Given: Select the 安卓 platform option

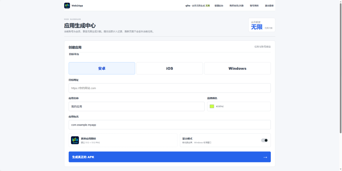Looking at the screenshot, I should 102,68.
